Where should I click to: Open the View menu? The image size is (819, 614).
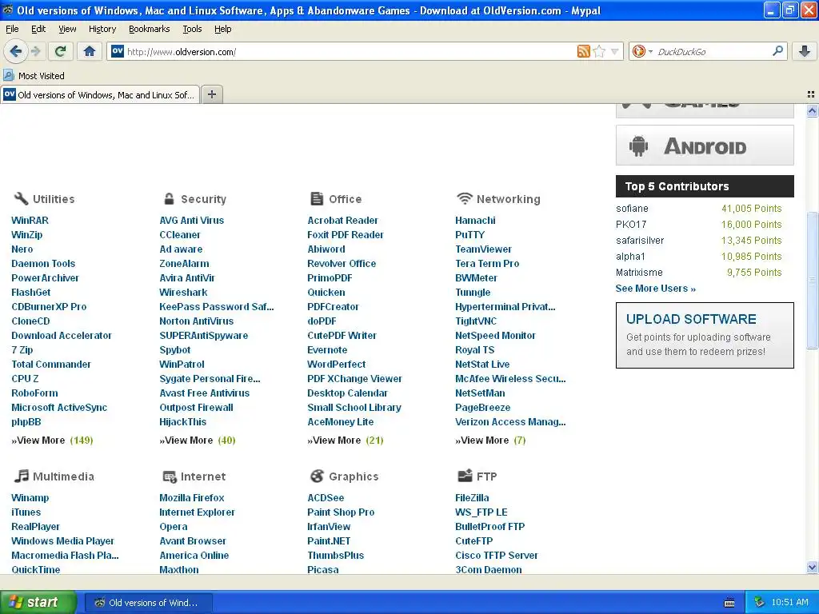pyautogui.click(x=67, y=29)
